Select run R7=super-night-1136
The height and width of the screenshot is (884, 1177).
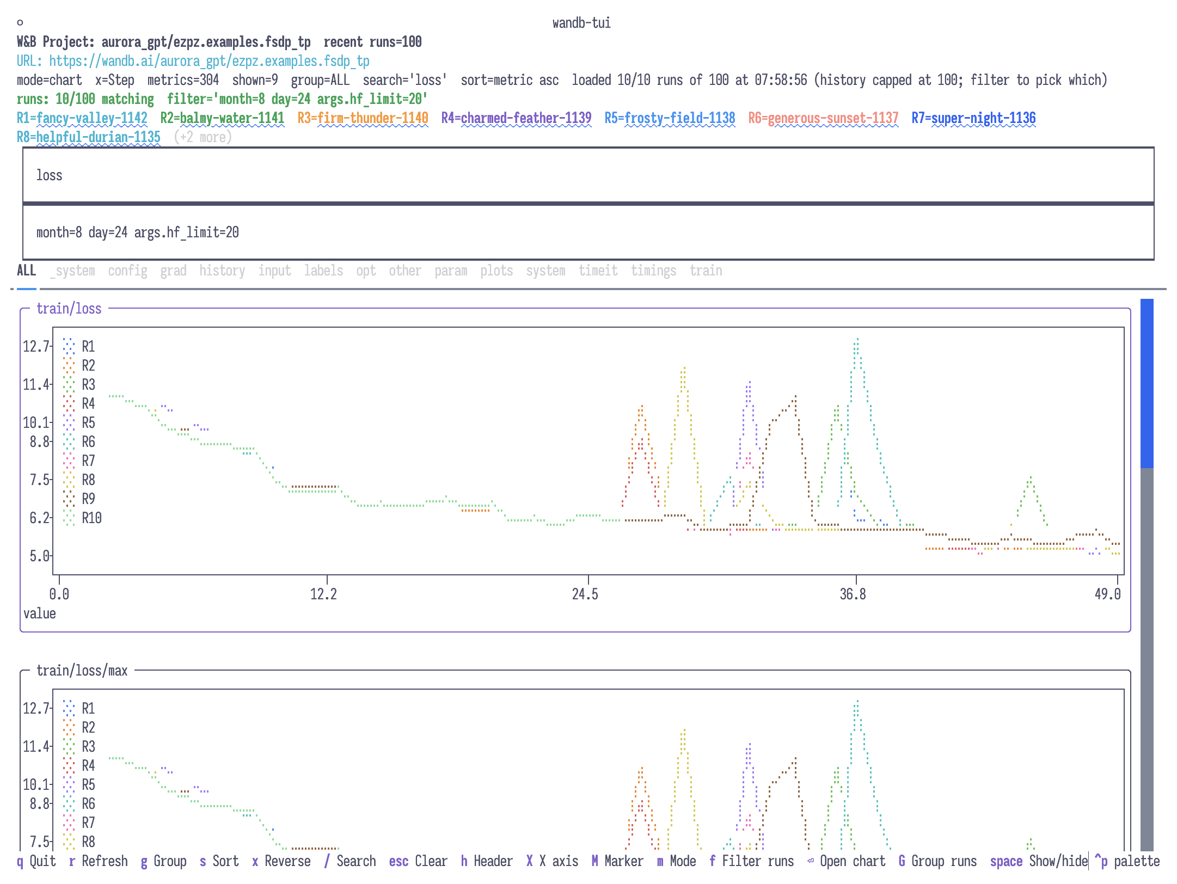pos(974,118)
